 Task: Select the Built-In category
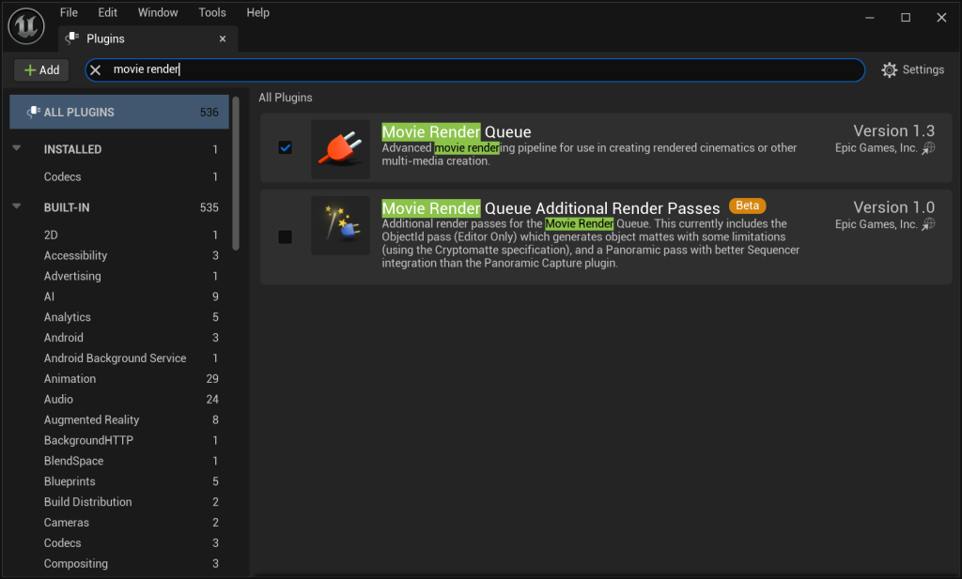(x=119, y=207)
